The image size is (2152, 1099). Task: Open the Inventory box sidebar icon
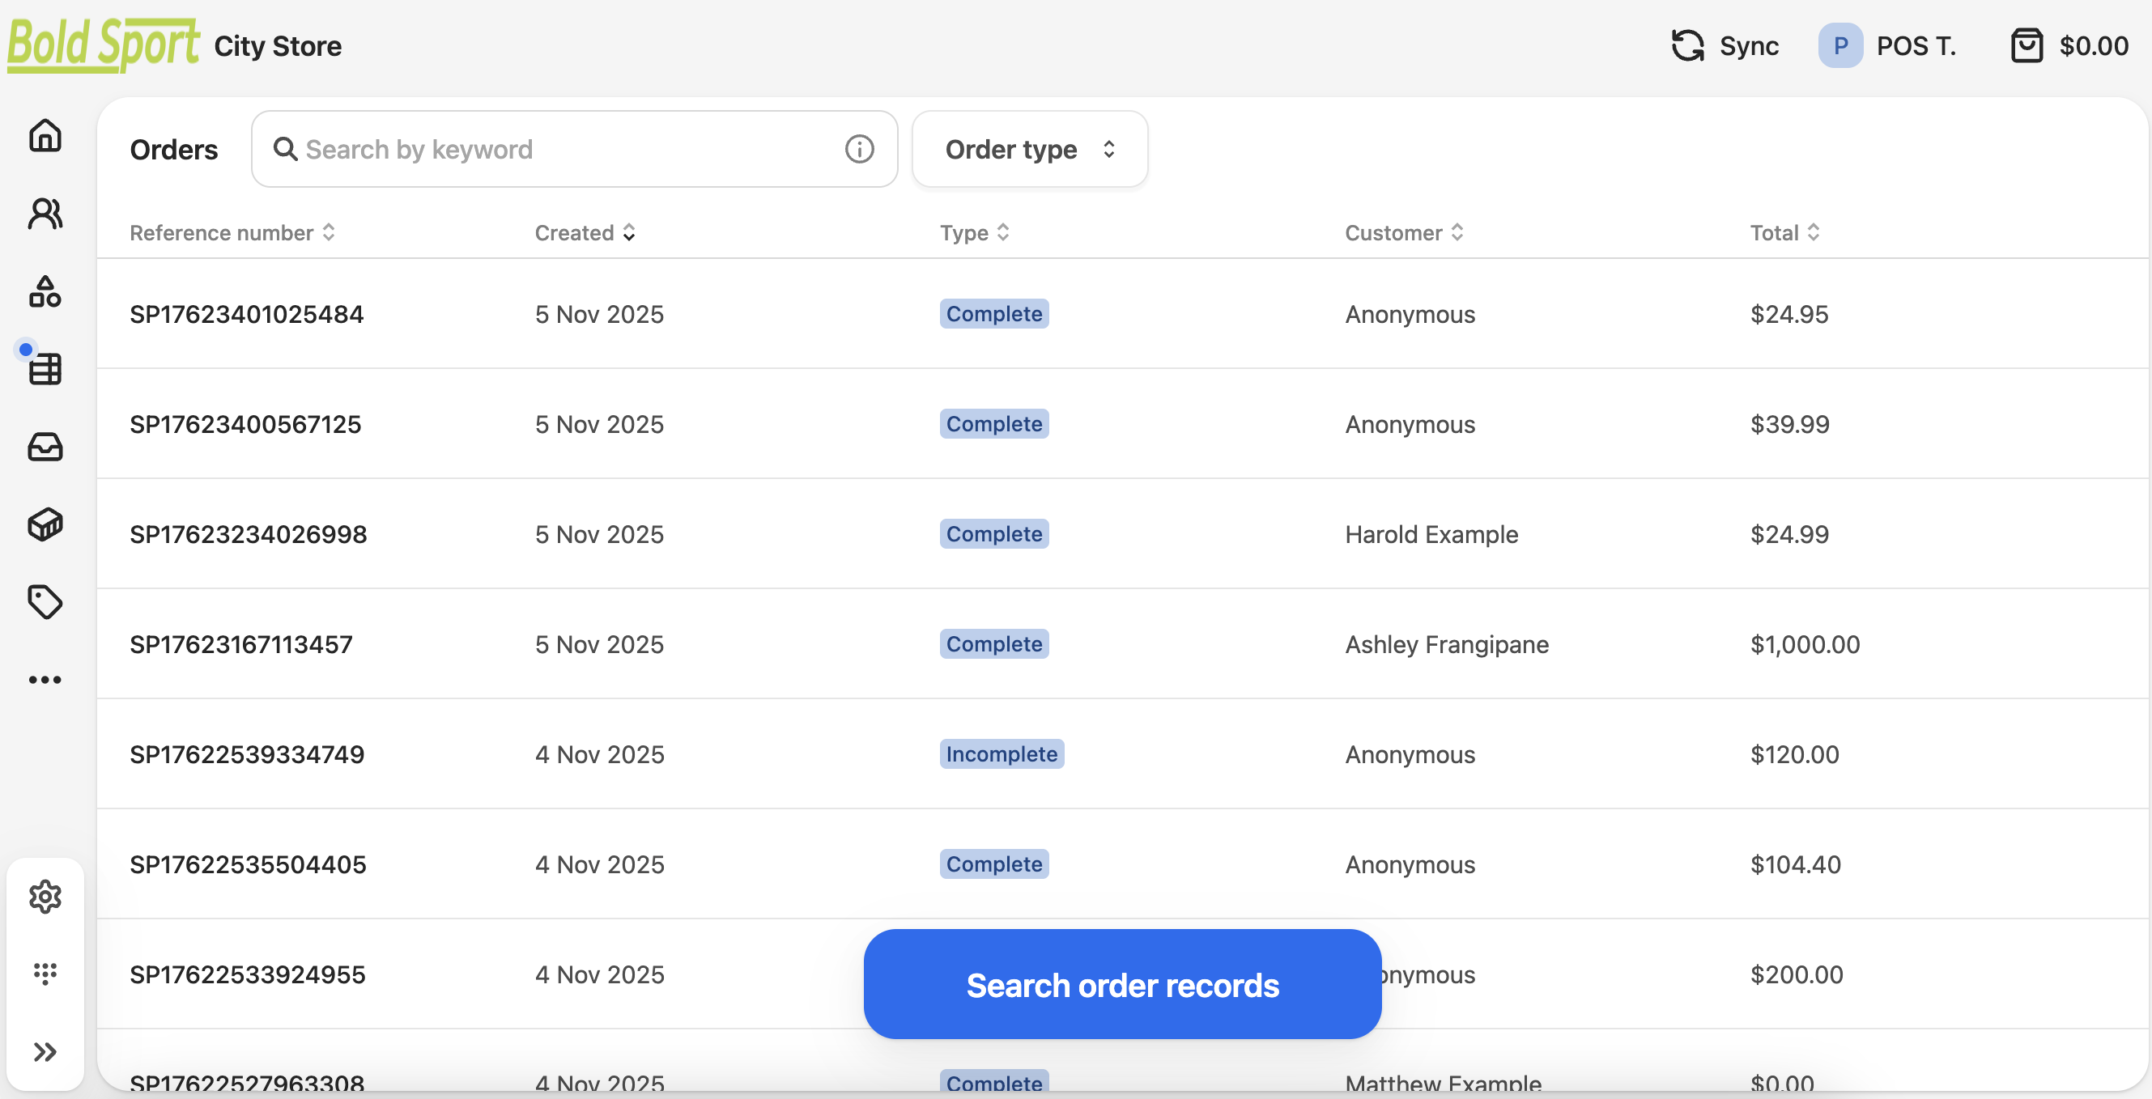(x=45, y=524)
